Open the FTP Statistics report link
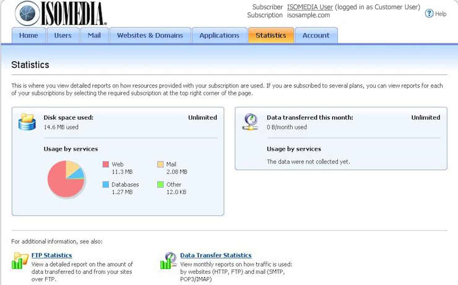The image size is (458, 285). pos(52,255)
